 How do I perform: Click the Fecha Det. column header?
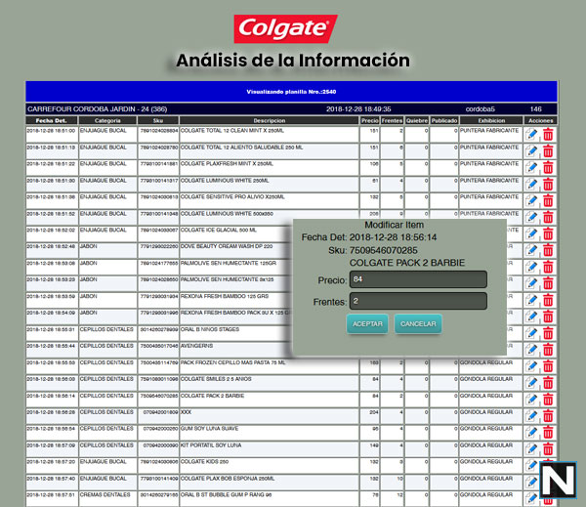(x=52, y=120)
